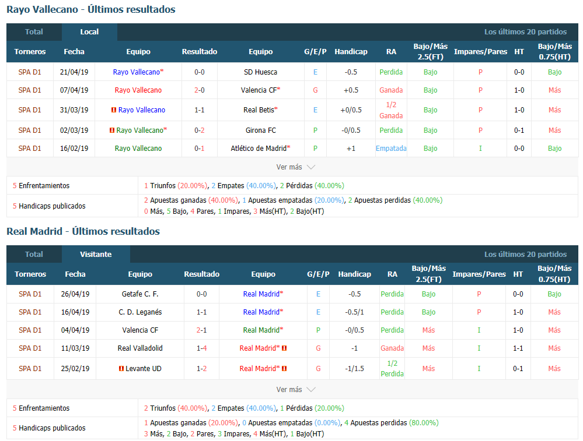Click '5 Handicaps publicados' under Rayo table
The height and width of the screenshot is (441, 583).
tap(49, 206)
